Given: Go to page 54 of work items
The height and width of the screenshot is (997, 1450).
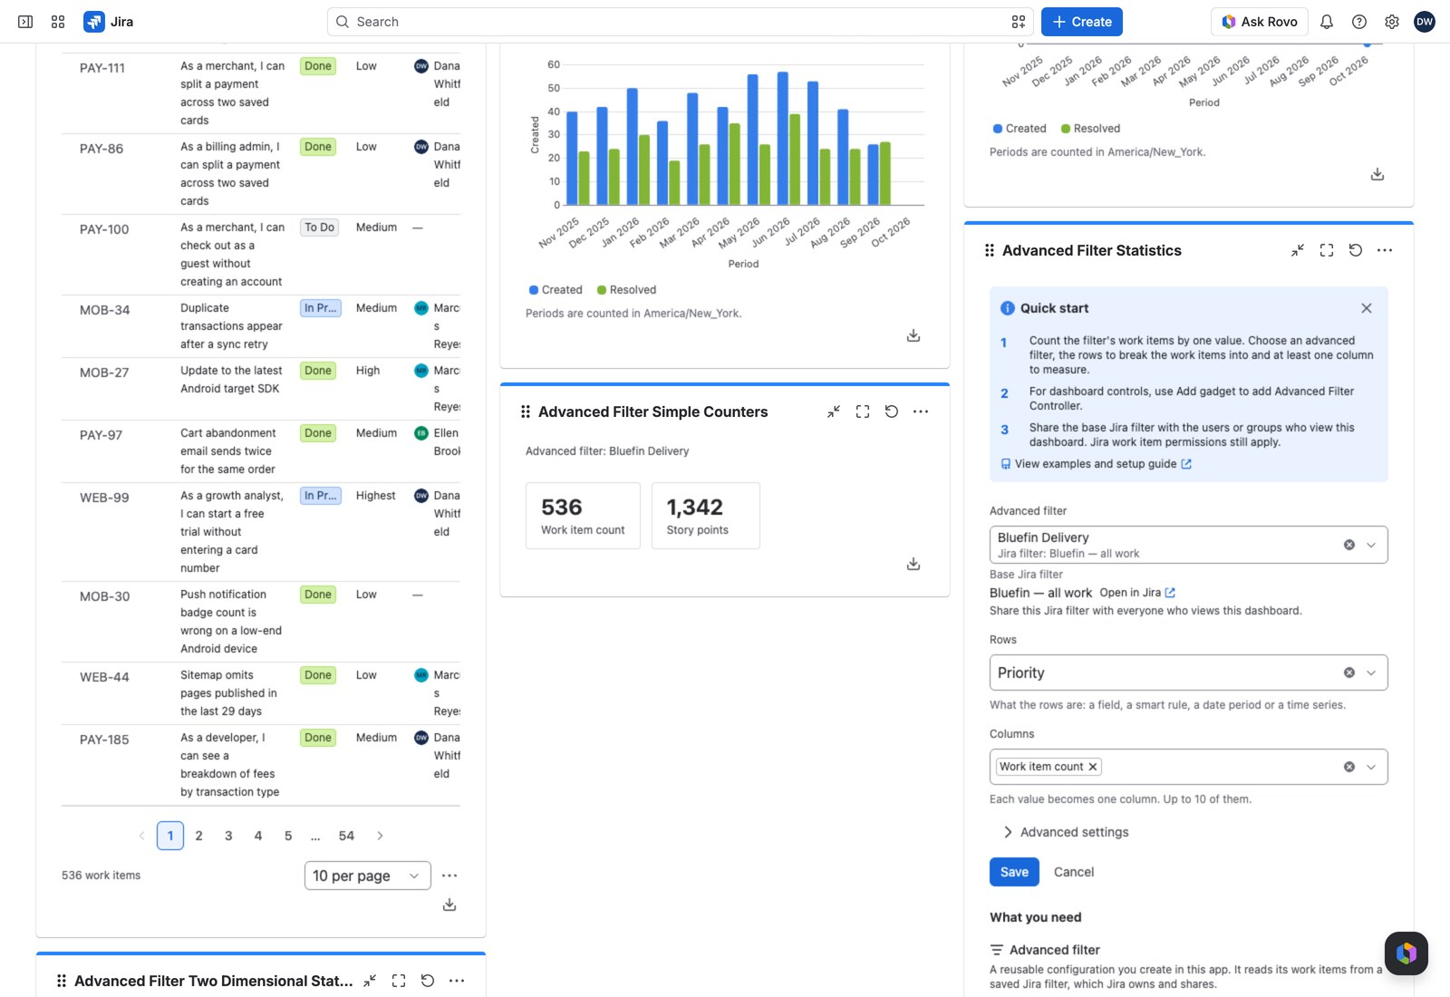Looking at the screenshot, I should point(346,836).
